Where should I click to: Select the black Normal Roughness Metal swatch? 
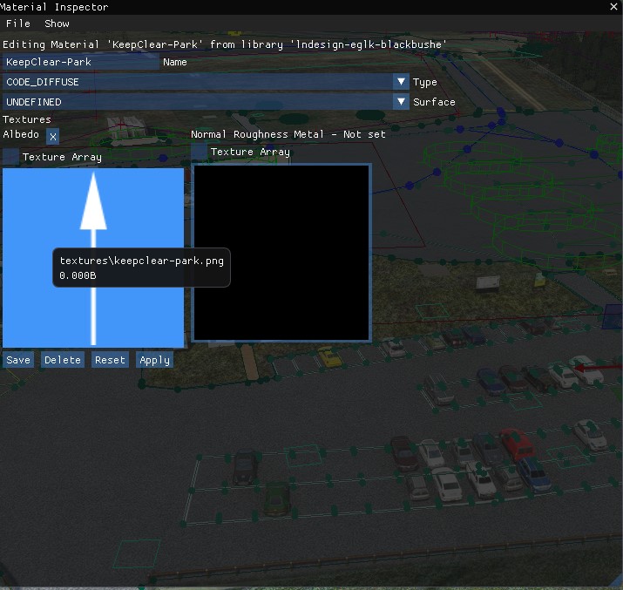coord(281,252)
